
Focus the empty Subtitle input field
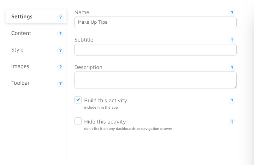(x=155, y=50)
